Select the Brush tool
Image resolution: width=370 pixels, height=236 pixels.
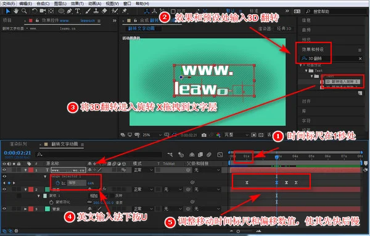tap(88, 11)
